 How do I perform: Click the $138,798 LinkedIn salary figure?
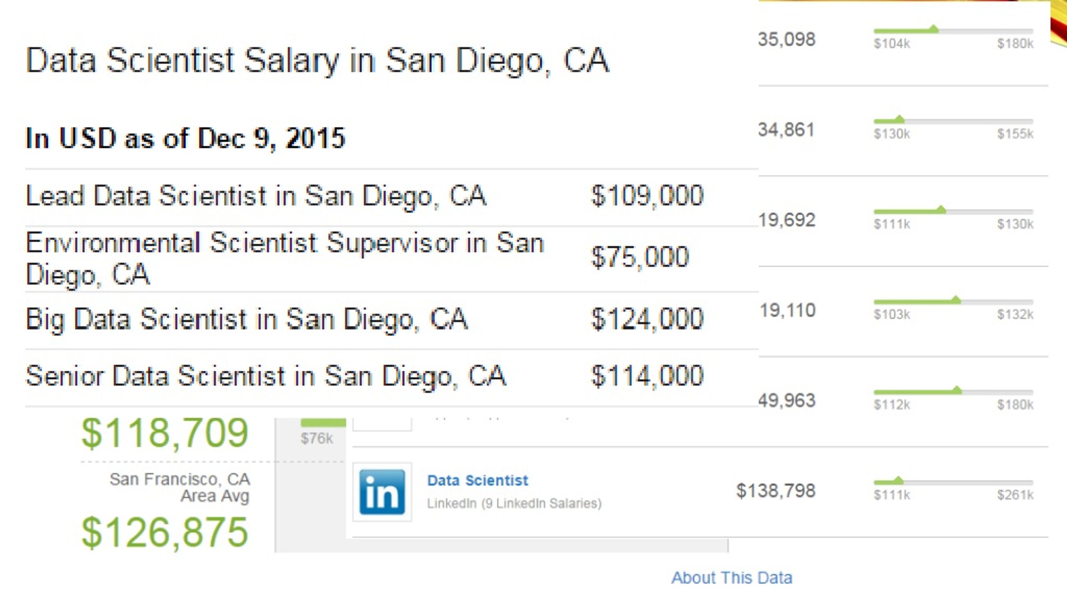[776, 491]
